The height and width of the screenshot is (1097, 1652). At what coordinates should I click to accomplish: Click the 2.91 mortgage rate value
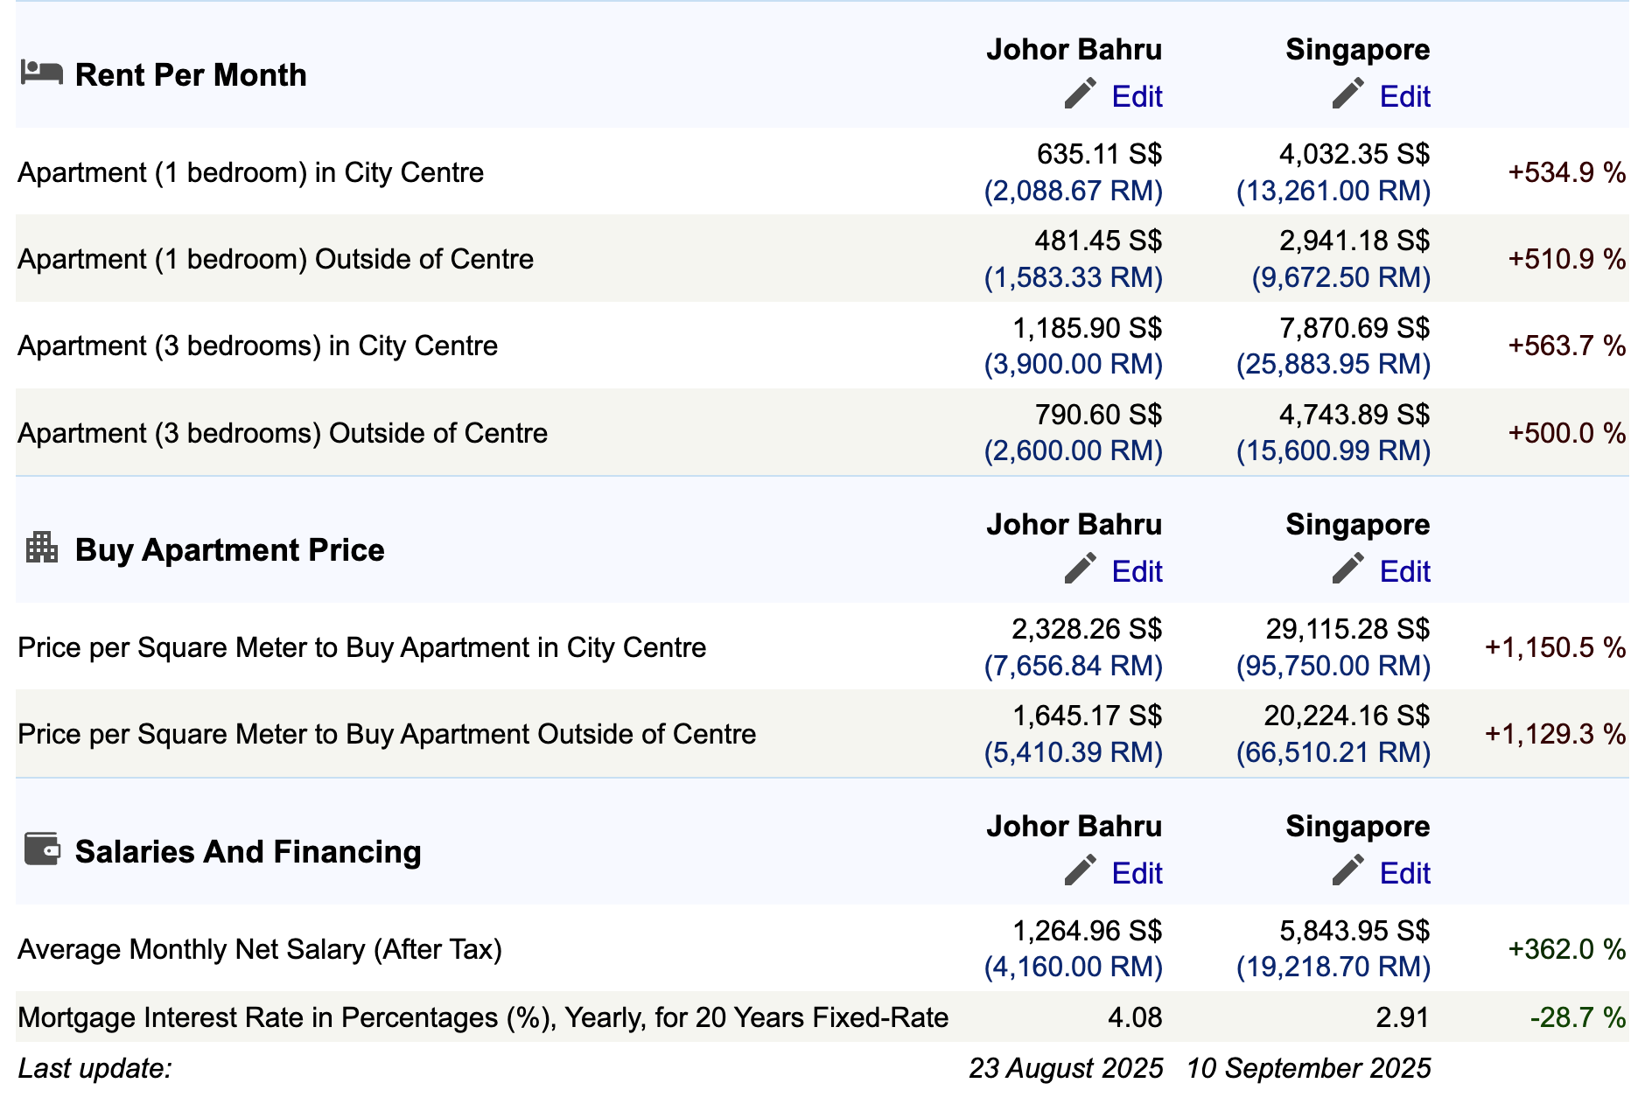1403,1017
